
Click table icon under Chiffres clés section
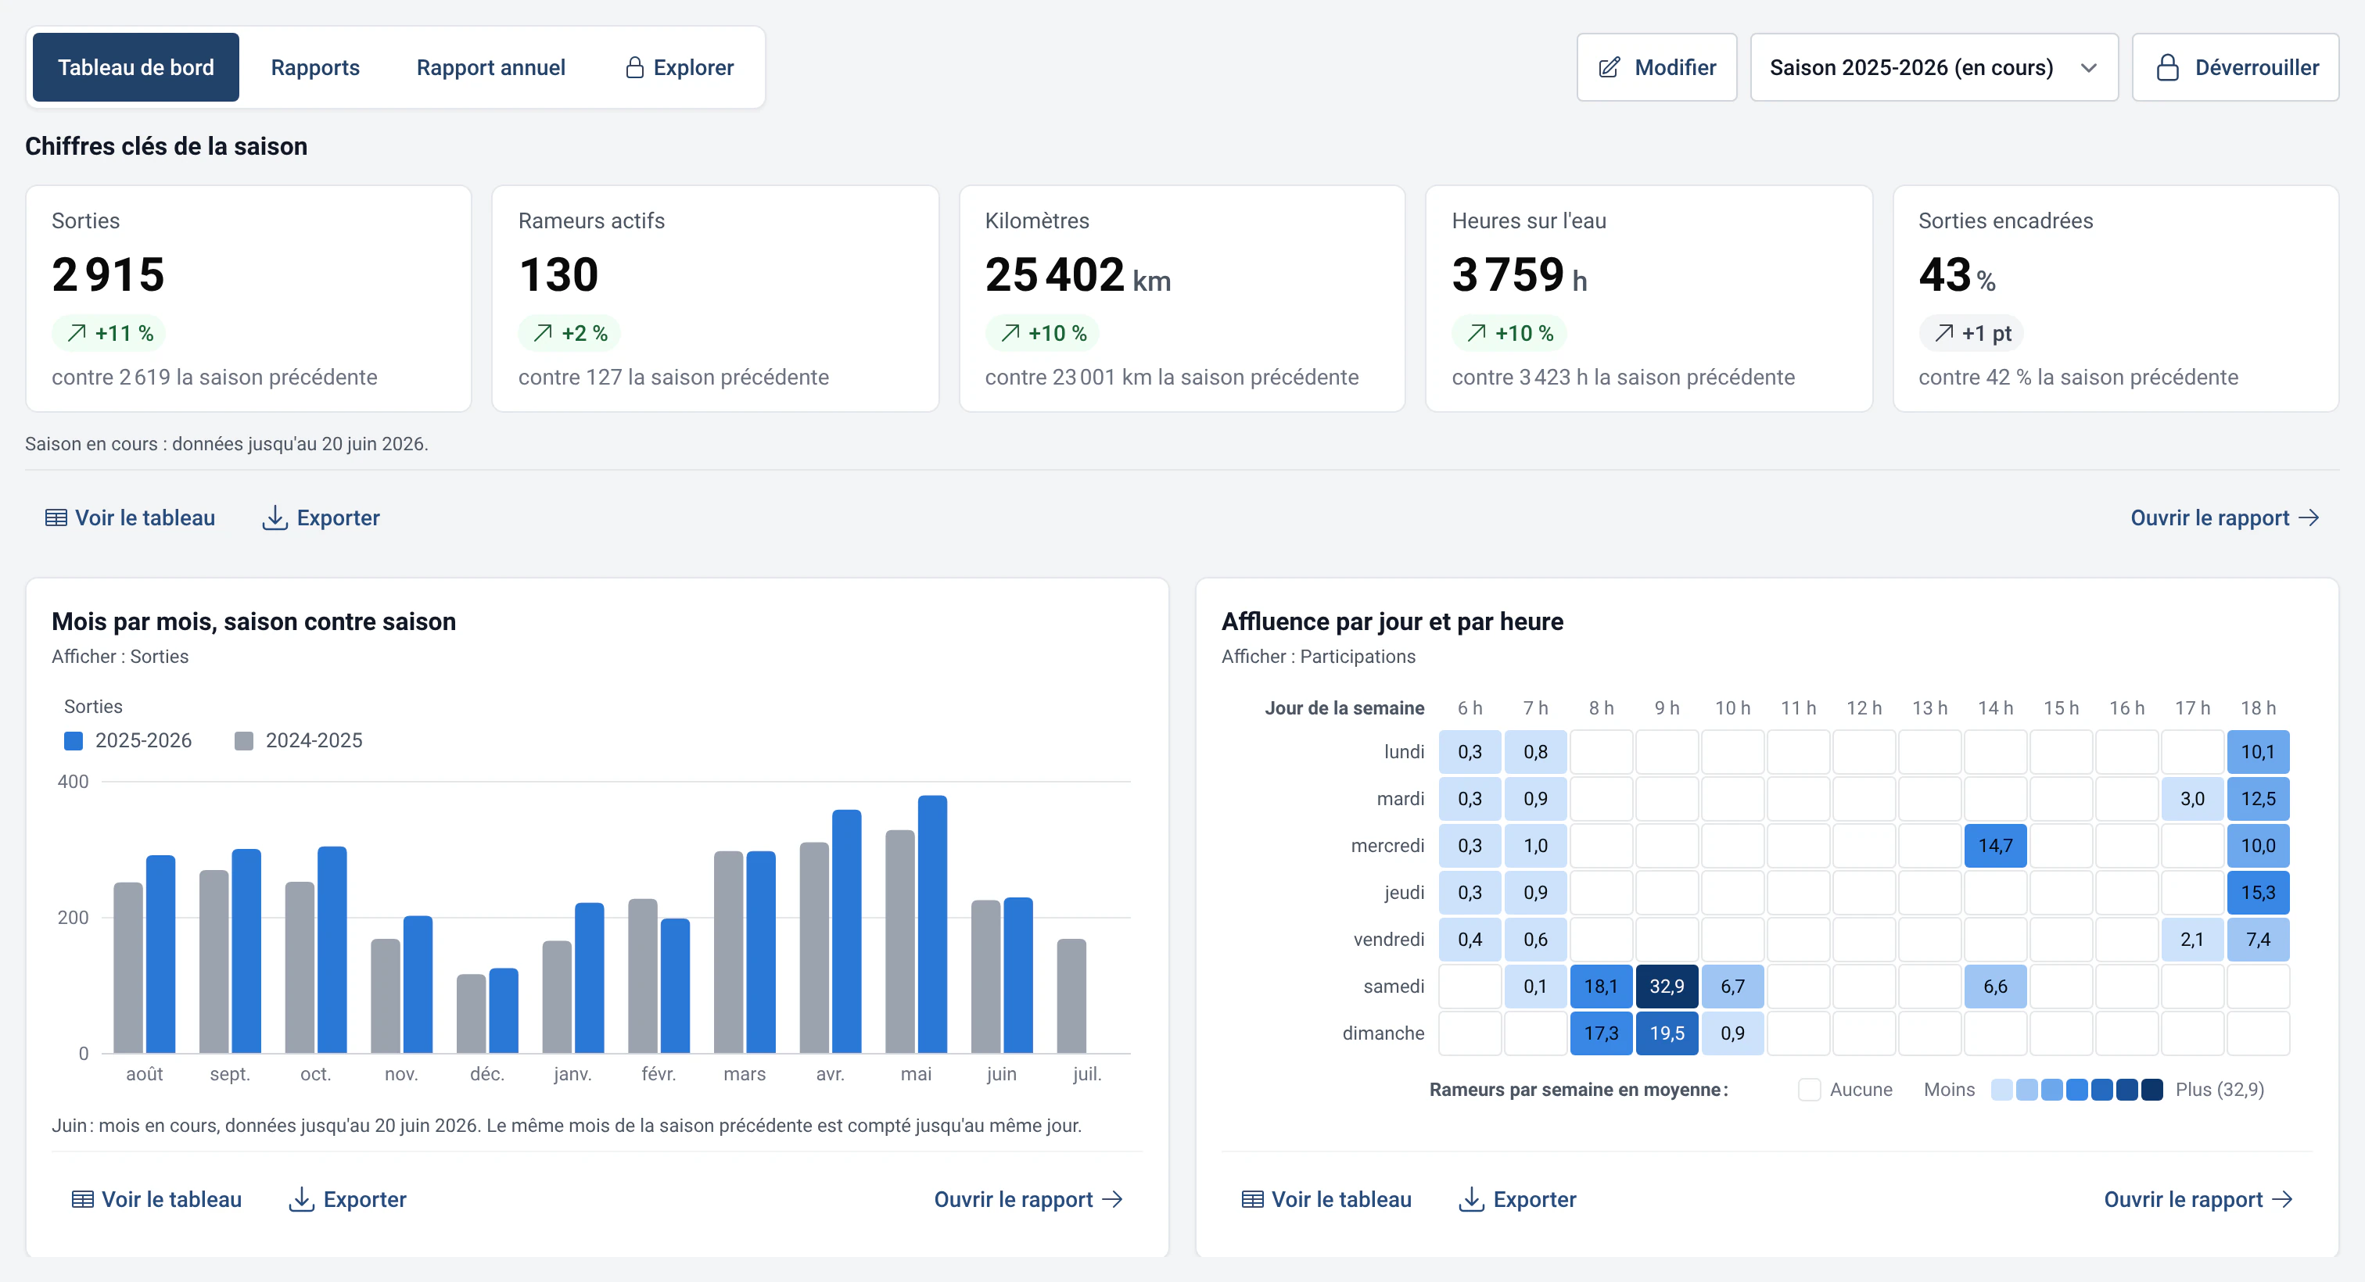(56, 517)
